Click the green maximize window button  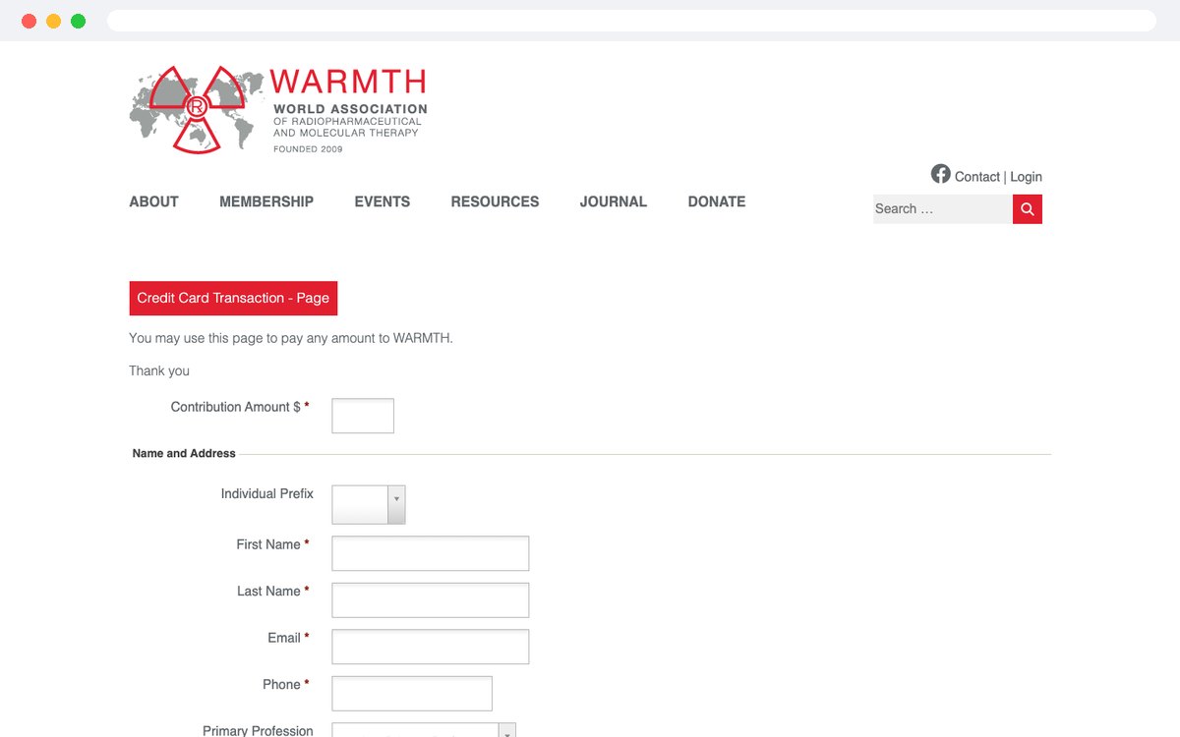79,21
